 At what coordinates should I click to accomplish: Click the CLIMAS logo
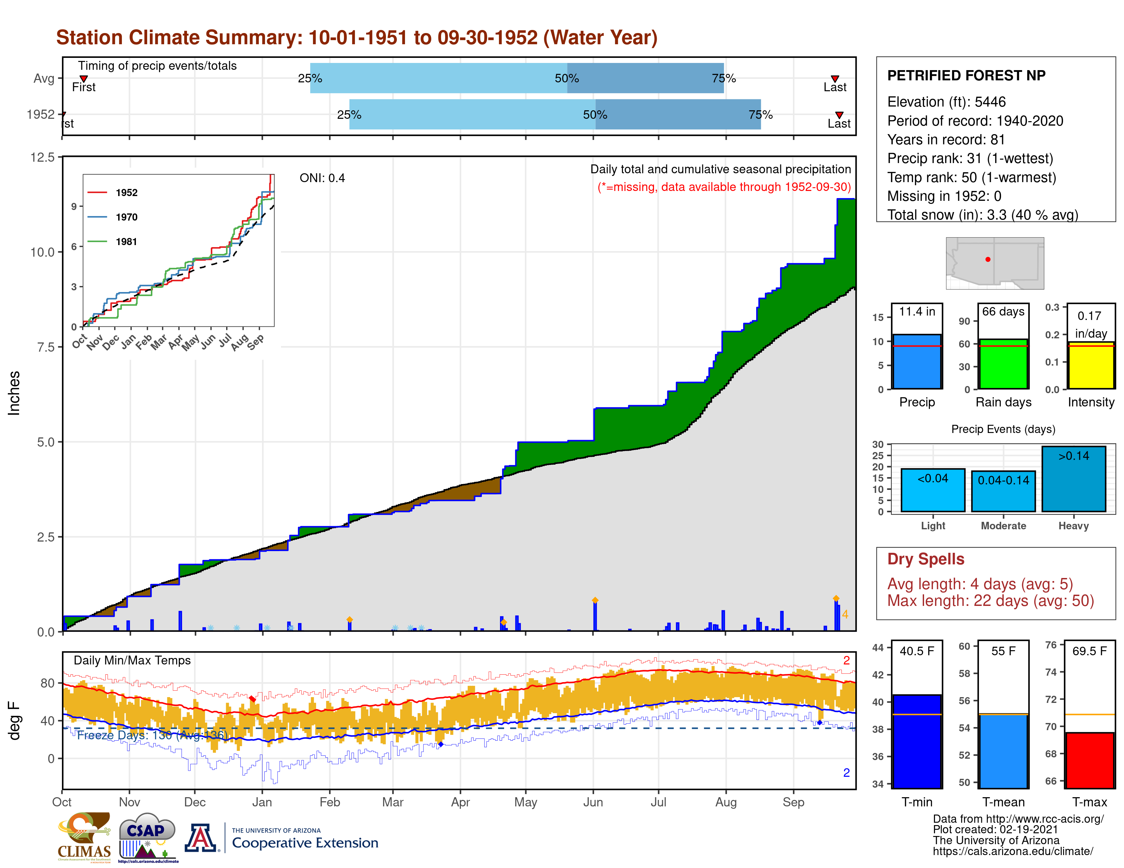coord(84,837)
